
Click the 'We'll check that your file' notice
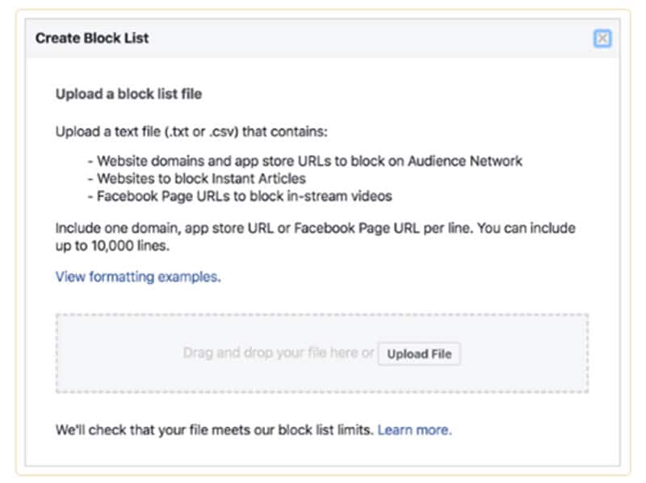coord(214,430)
